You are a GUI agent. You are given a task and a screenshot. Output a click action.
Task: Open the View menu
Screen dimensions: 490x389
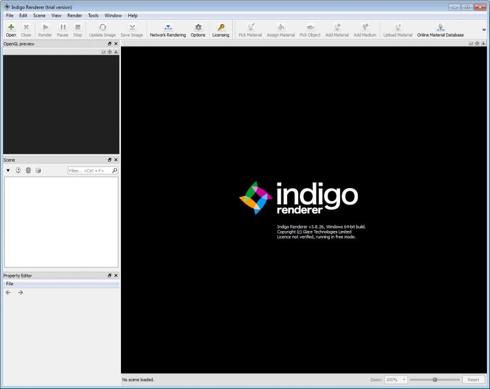click(x=56, y=15)
